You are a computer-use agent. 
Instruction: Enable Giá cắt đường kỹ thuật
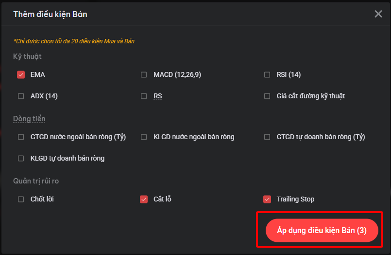pyautogui.click(x=267, y=96)
